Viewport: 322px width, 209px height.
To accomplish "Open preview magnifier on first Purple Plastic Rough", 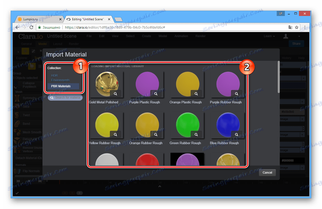I will coord(156,93).
